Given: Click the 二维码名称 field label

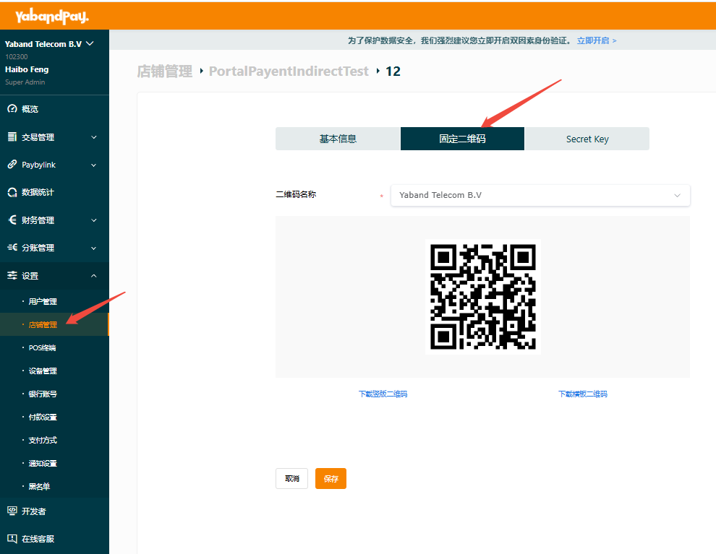Looking at the screenshot, I should coord(296,195).
